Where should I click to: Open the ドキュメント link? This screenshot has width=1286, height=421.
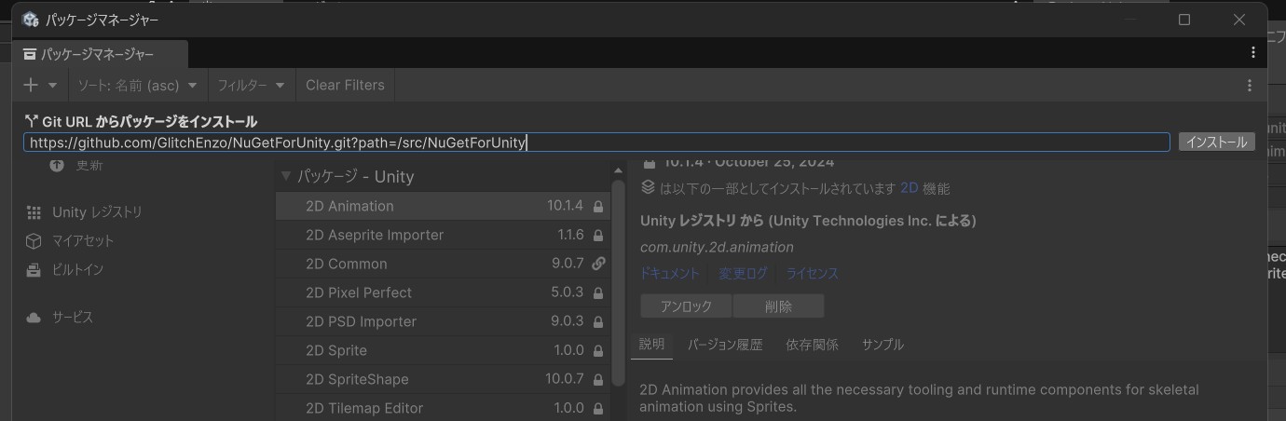click(669, 273)
